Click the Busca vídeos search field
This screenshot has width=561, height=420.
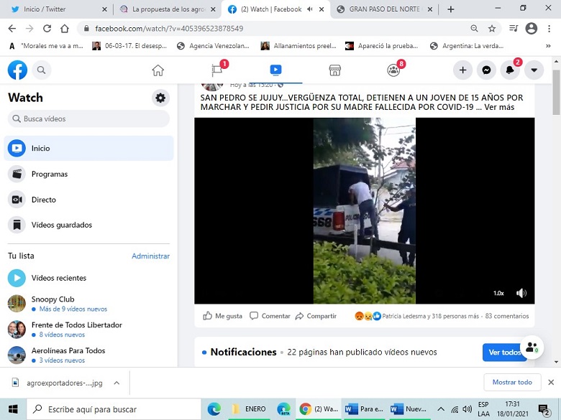[x=88, y=118]
